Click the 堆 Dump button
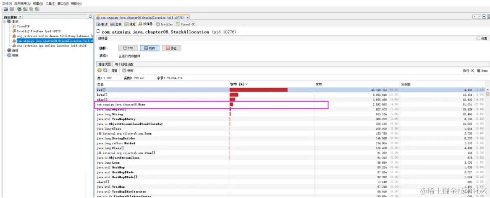 pos(482,71)
